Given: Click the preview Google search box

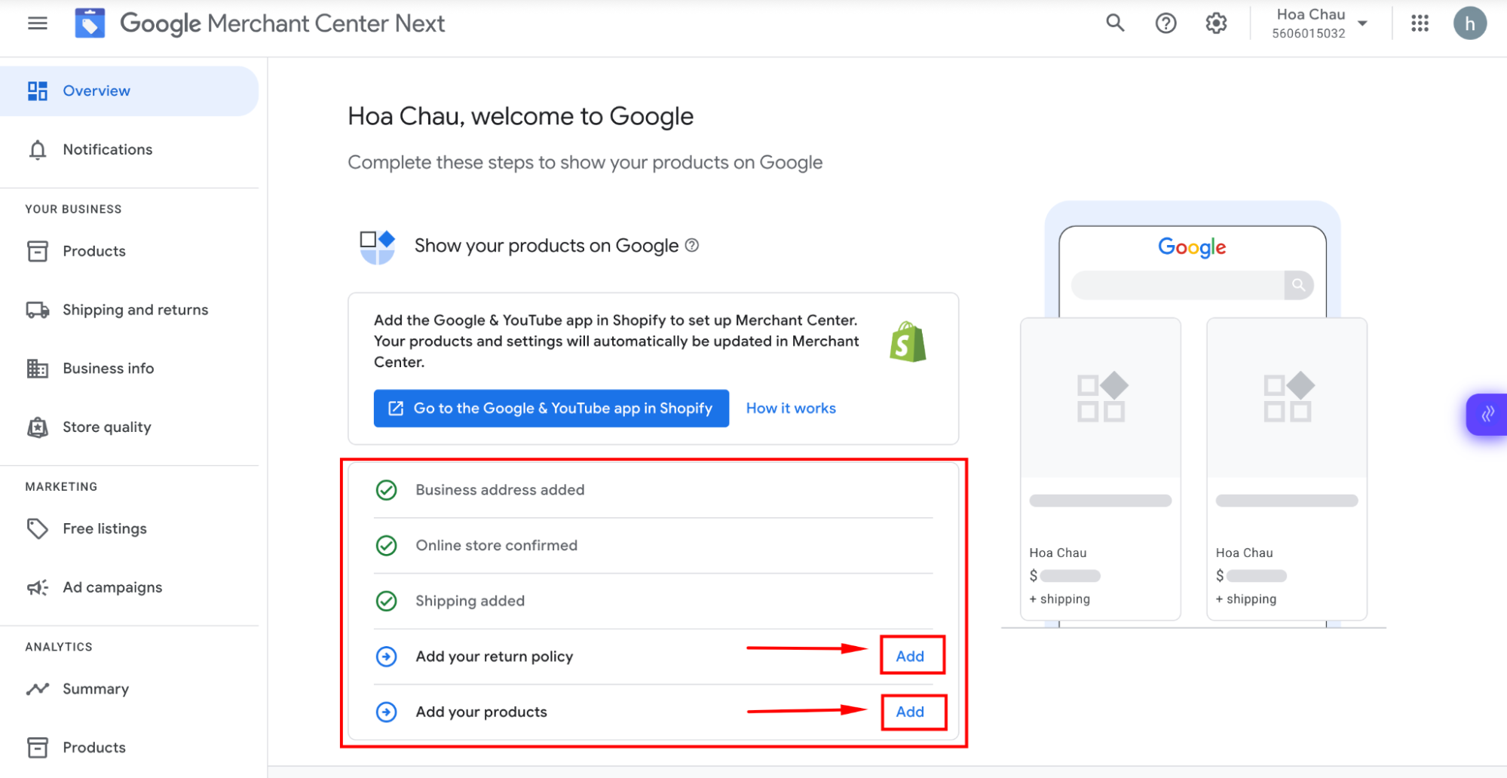Looking at the screenshot, I should 1178,285.
